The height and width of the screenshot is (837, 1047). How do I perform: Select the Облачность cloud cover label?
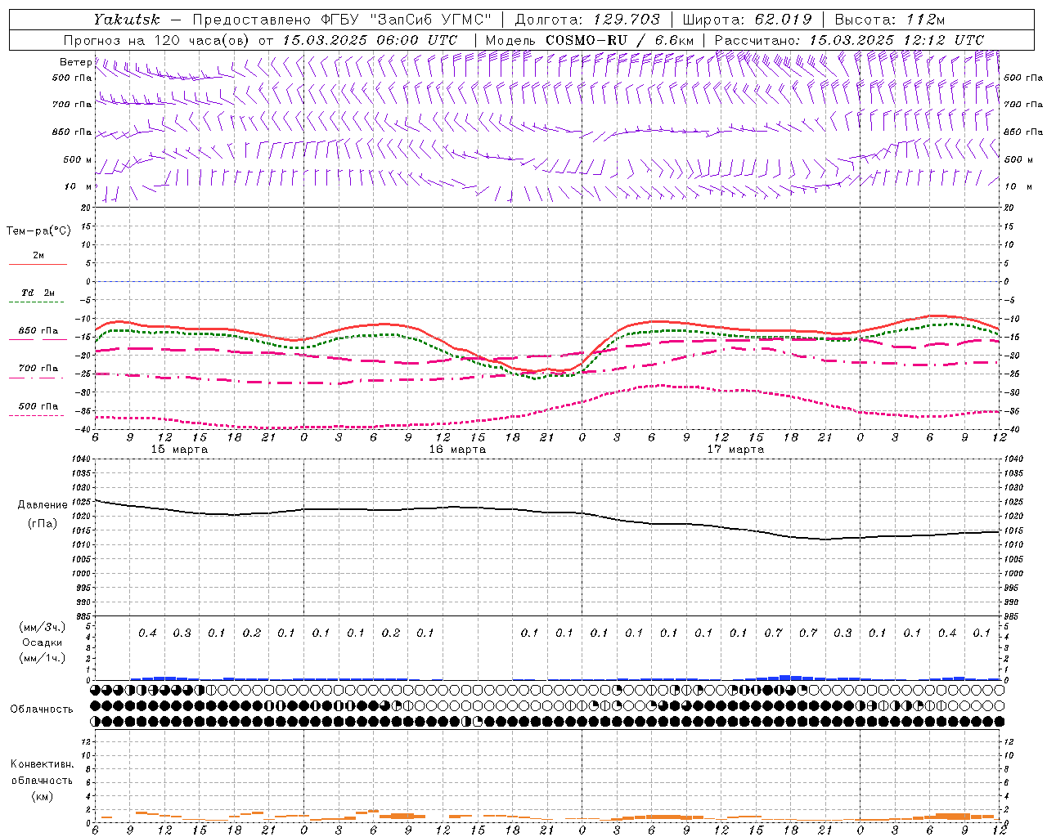coord(42,709)
